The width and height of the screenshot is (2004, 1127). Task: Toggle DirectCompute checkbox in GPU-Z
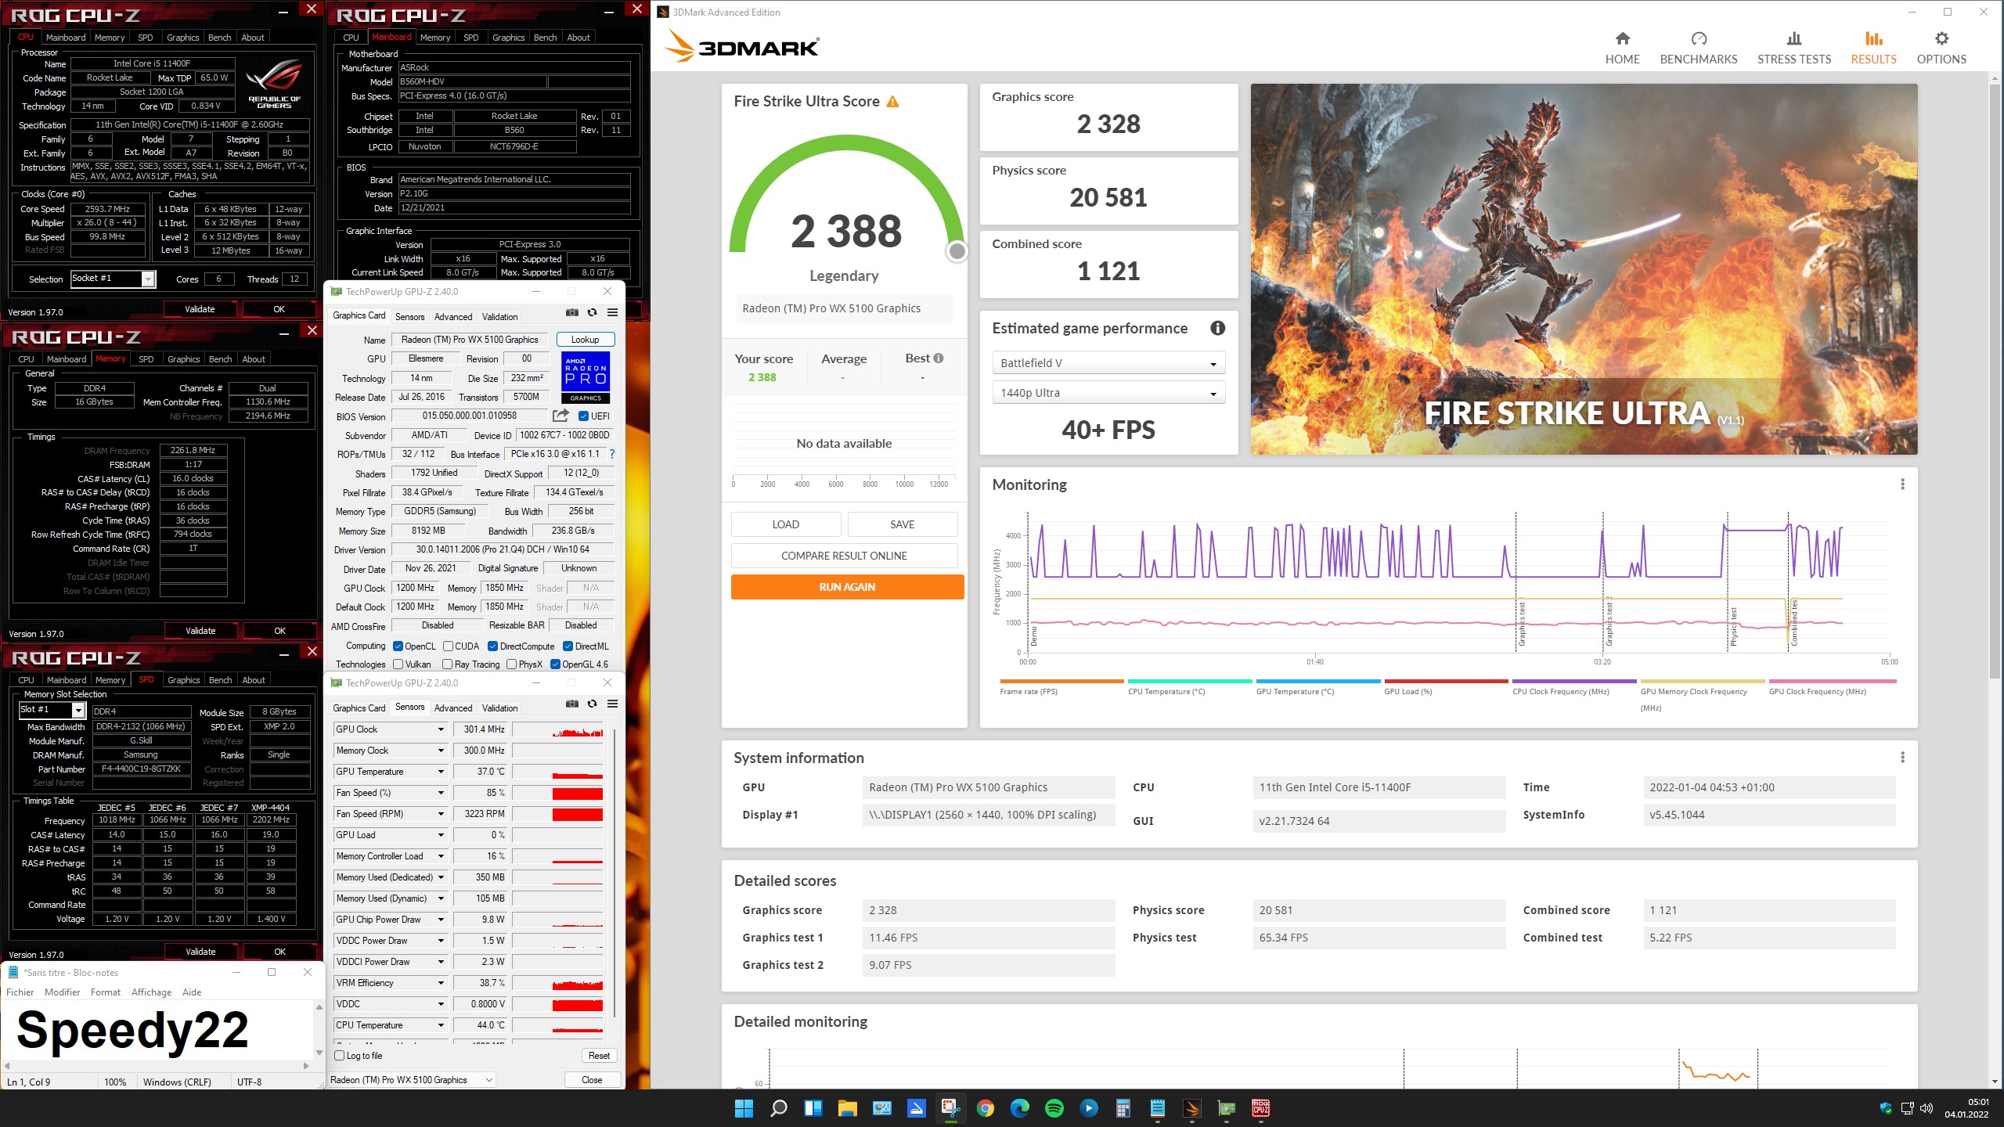coord(492,646)
